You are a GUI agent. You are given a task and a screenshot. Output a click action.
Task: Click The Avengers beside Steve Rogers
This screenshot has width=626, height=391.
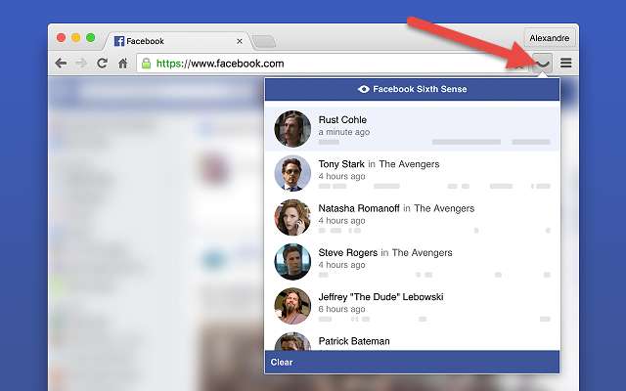pos(422,252)
